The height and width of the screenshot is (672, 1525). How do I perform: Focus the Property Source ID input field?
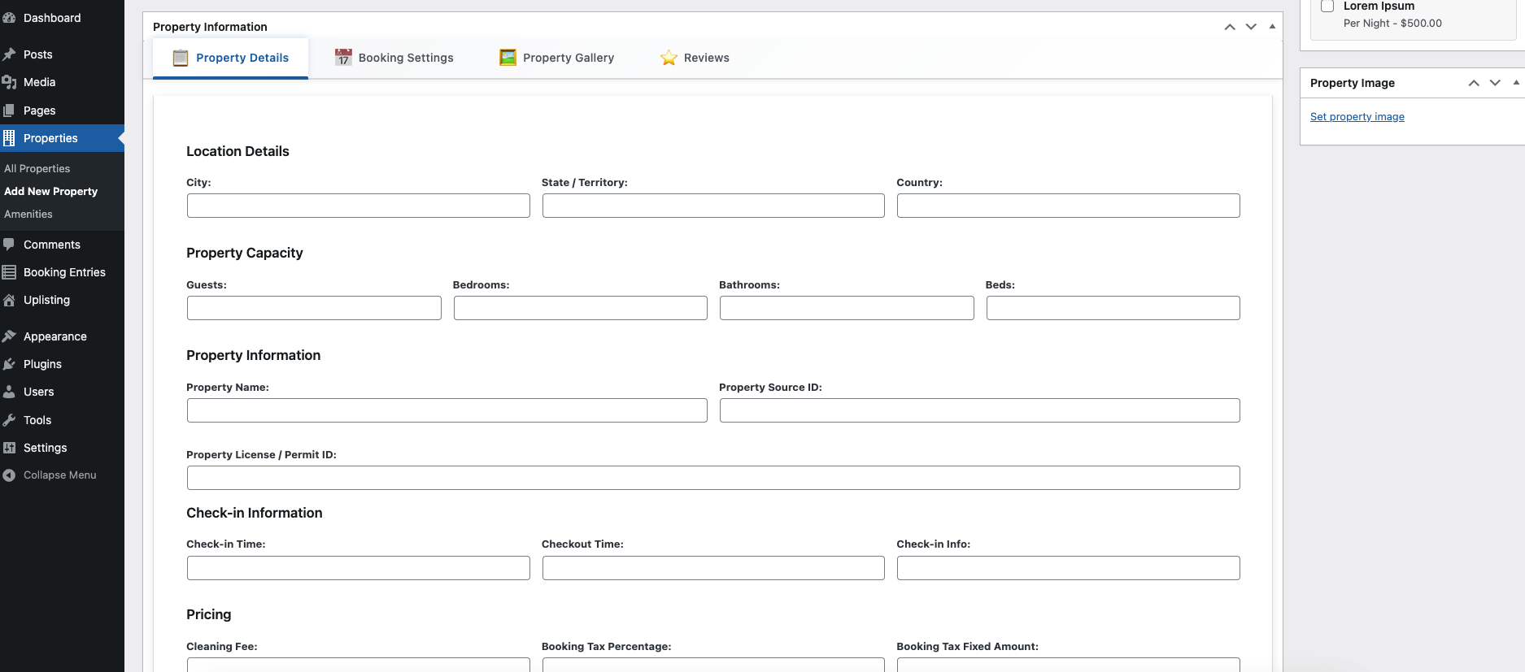pyautogui.click(x=979, y=410)
